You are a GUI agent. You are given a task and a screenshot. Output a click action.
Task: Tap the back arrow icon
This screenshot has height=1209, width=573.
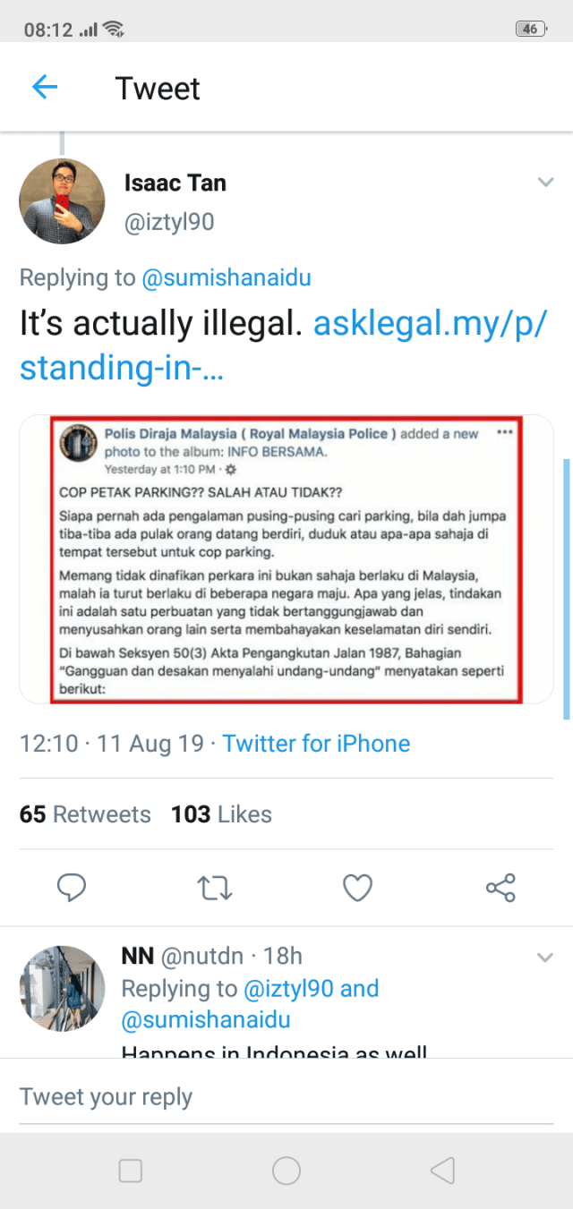pos(45,88)
